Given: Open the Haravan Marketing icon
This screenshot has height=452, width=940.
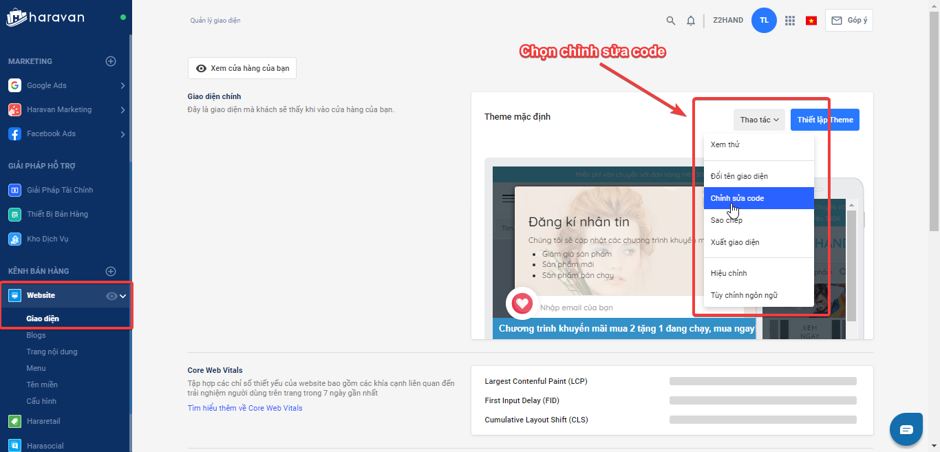Looking at the screenshot, I should pos(14,109).
